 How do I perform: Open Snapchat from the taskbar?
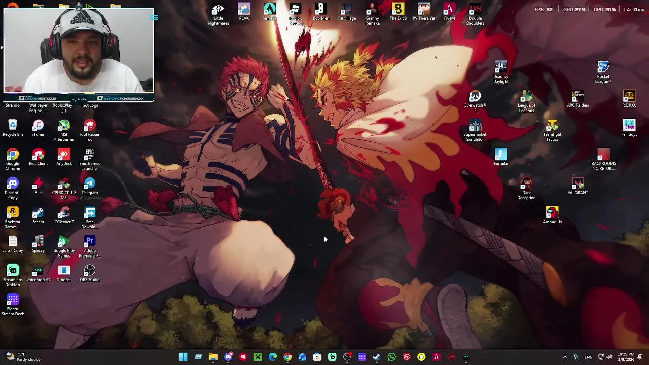tap(421, 357)
